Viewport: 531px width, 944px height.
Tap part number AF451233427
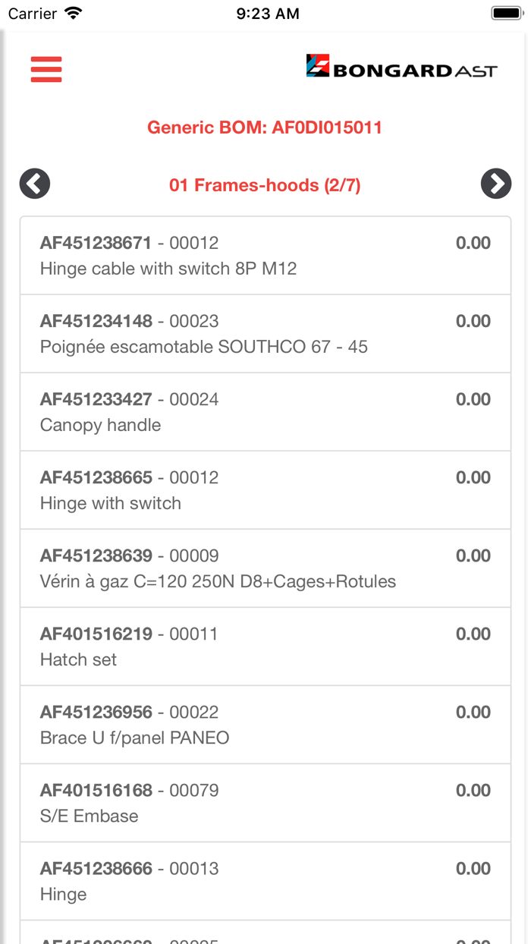coord(96,400)
